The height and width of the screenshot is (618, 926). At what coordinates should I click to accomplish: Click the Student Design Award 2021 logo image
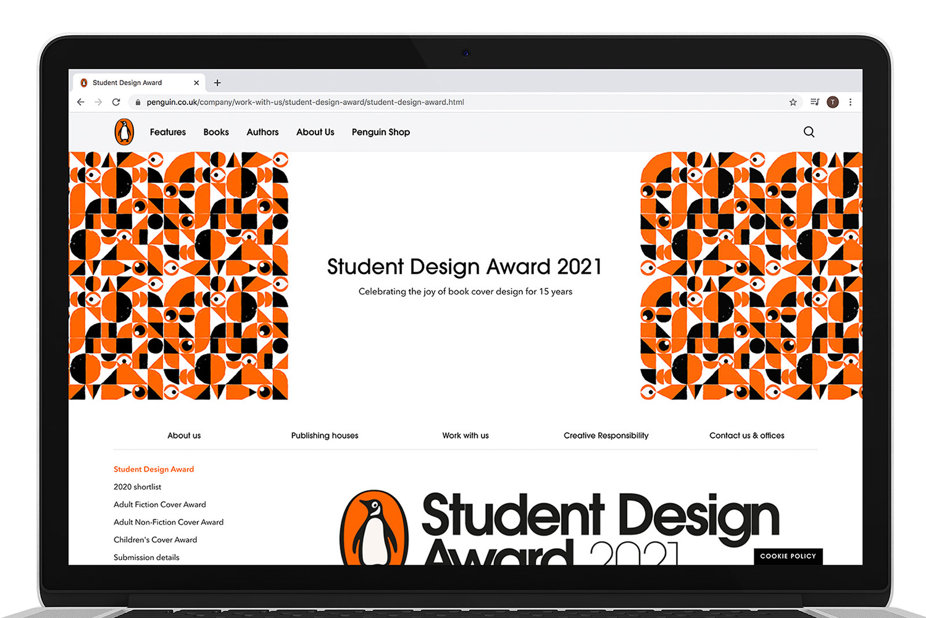(x=559, y=528)
